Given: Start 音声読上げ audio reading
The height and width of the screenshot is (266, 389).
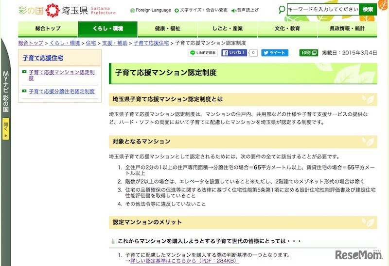Looking at the screenshot, I should tap(245, 10).
